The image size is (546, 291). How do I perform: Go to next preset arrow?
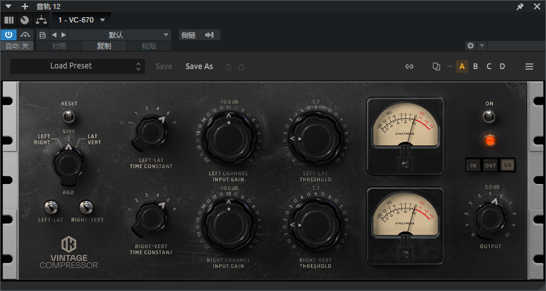click(63, 35)
